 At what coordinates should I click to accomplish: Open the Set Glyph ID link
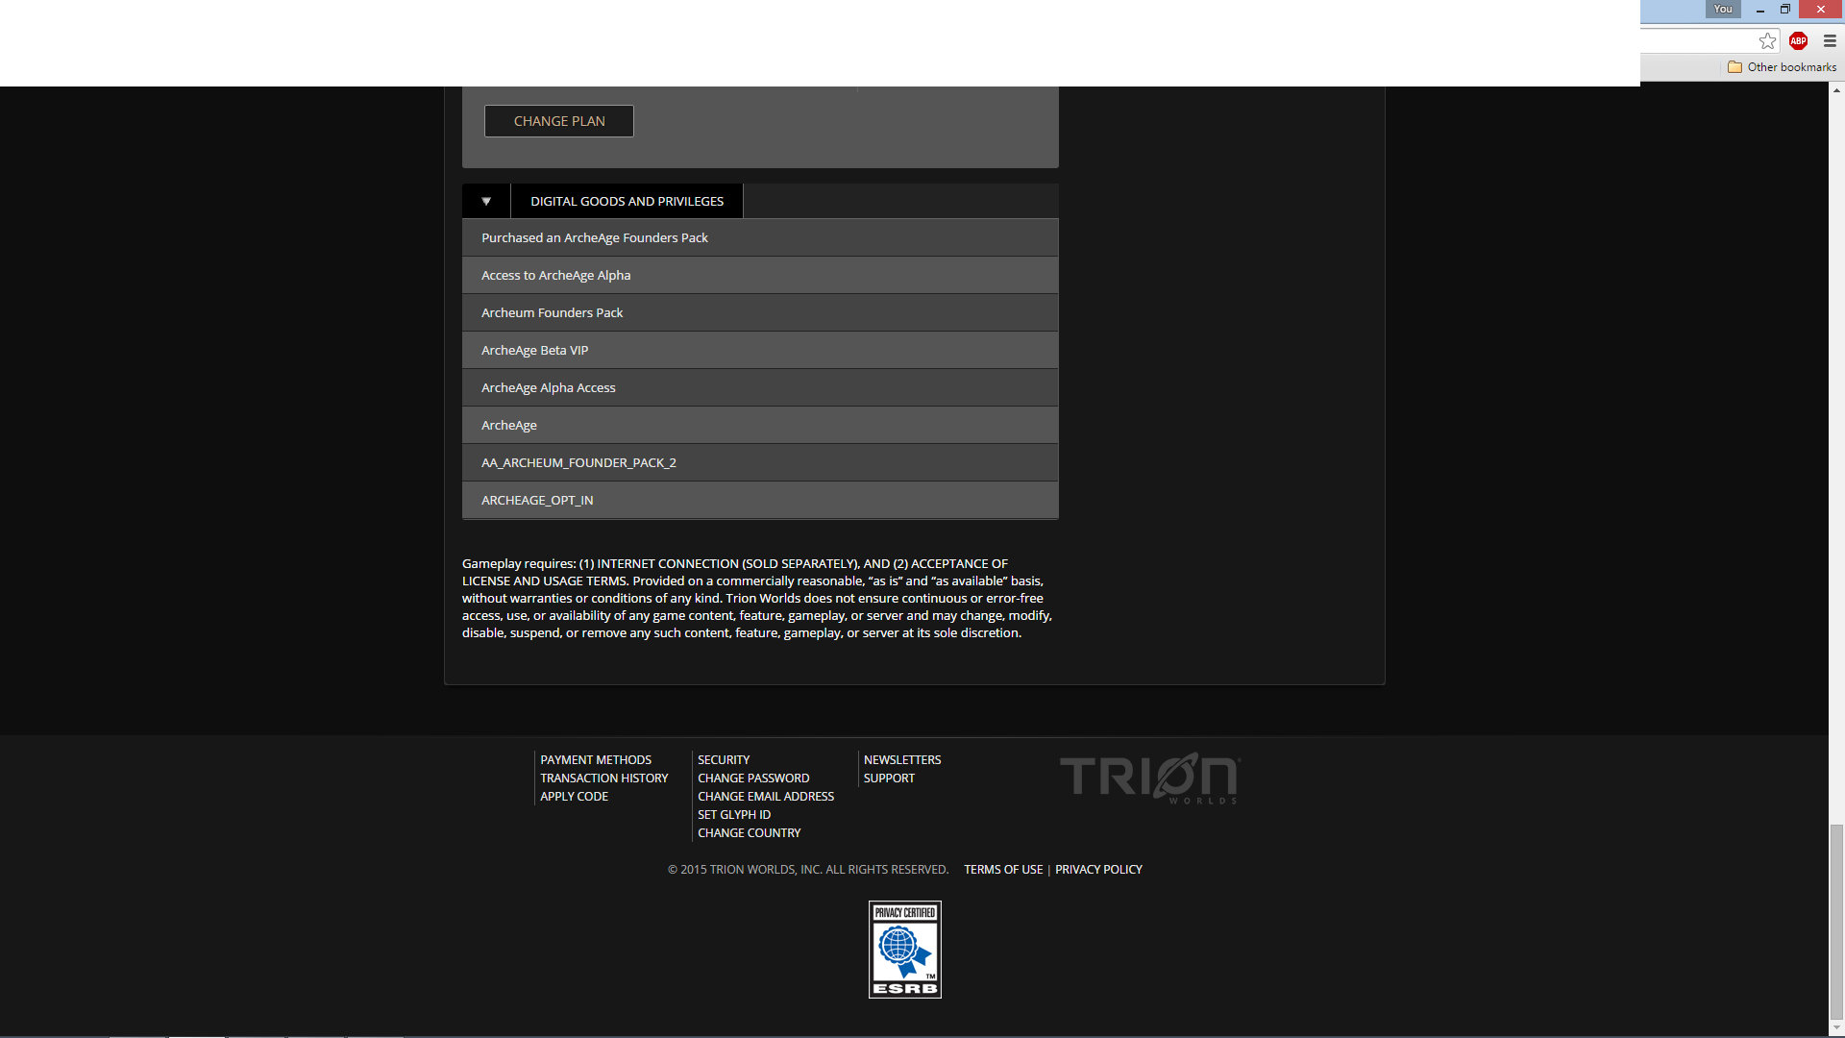734,815
